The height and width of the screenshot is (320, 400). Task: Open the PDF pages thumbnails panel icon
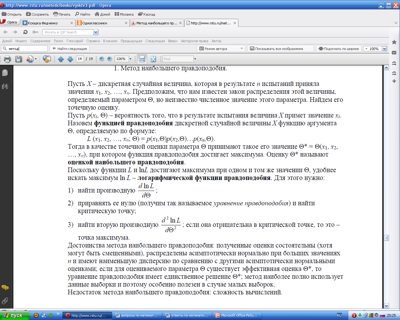point(5,73)
